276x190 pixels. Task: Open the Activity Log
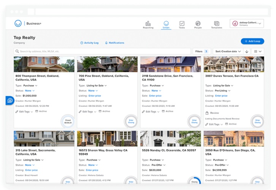(x=89, y=43)
